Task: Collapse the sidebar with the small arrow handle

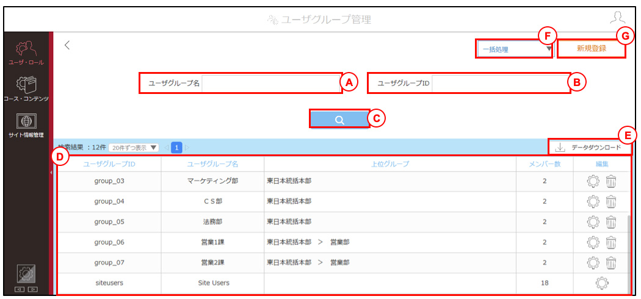Action: tap(51, 173)
